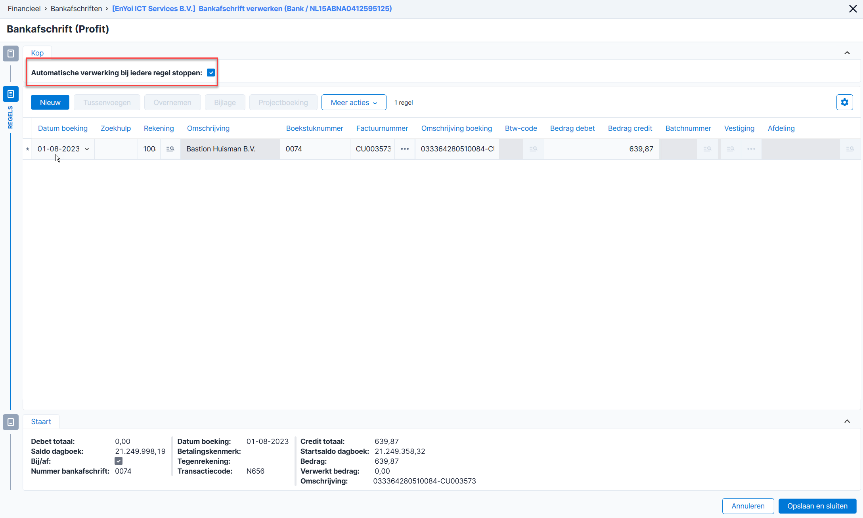
Task: Select the Staart section sidebar icon
Action: pos(11,422)
